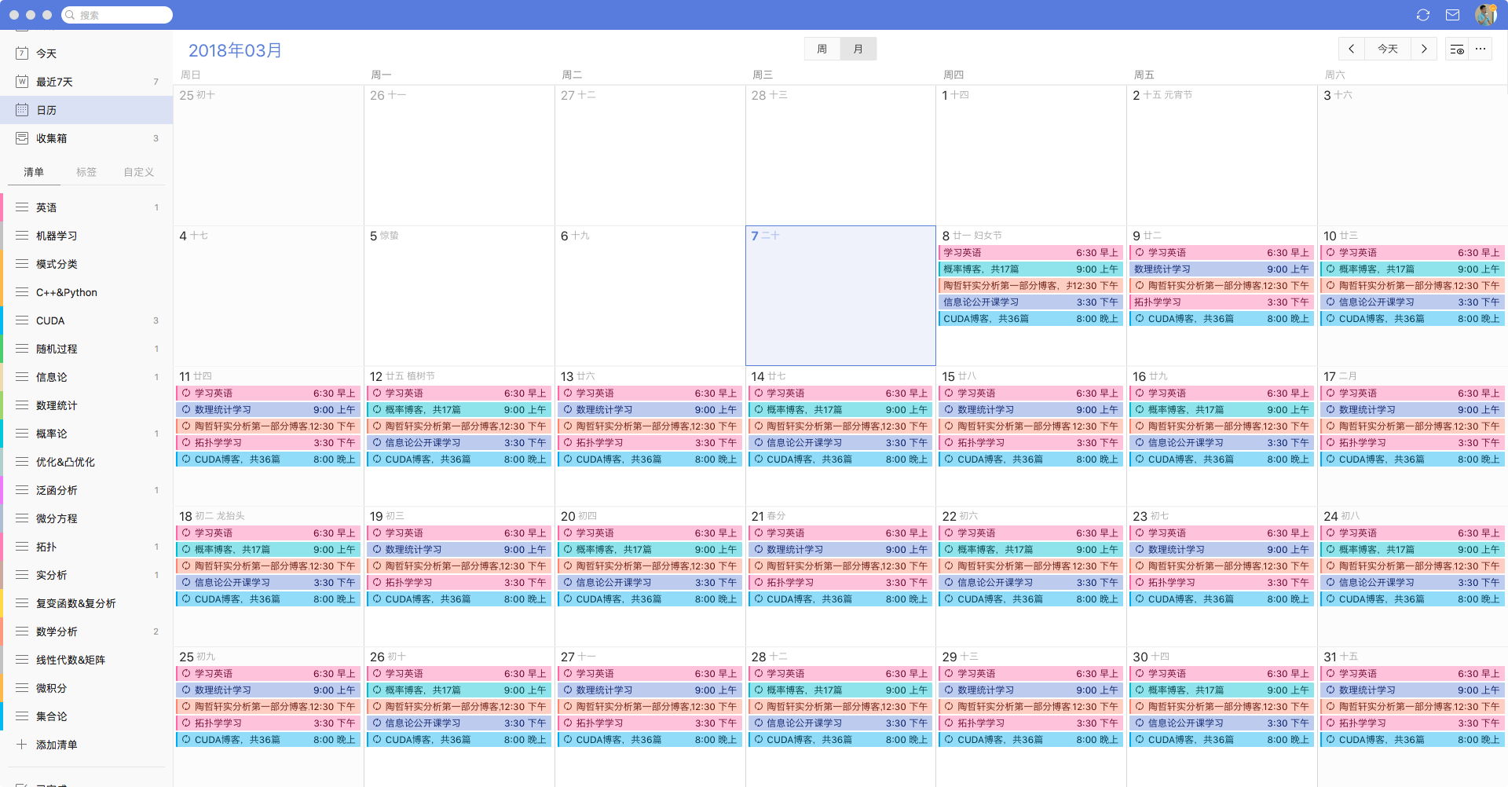Click the 今天 button in toolbar
The height and width of the screenshot is (787, 1508).
pyautogui.click(x=1387, y=49)
